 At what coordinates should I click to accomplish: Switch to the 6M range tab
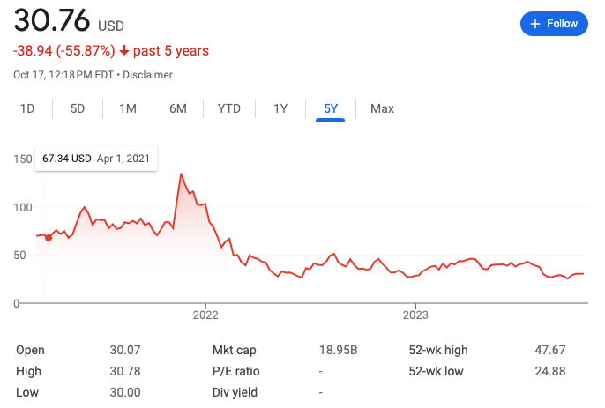click(x=178, y=108)
